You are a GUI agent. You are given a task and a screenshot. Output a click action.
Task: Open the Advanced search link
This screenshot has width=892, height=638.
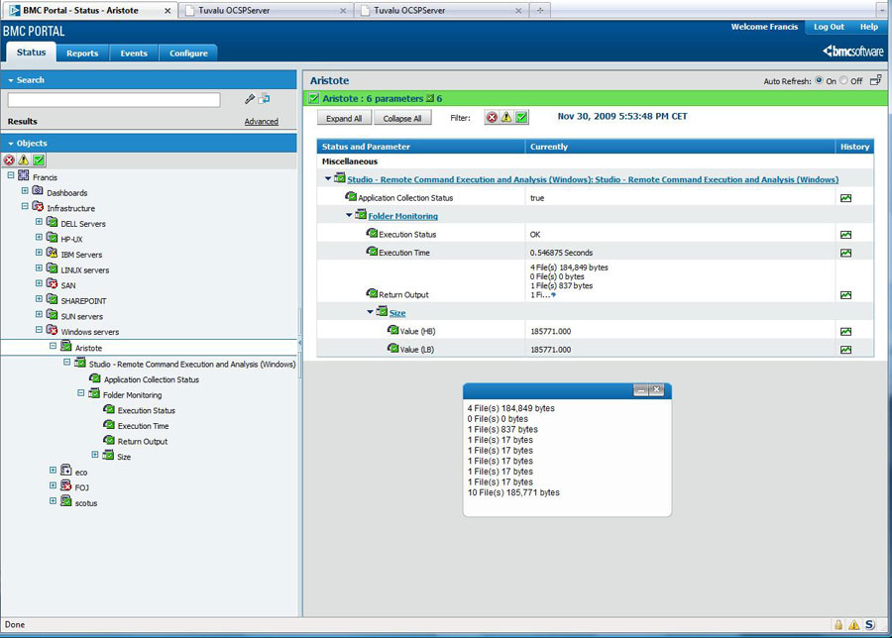pyautogui.click(x=262, y=122)
